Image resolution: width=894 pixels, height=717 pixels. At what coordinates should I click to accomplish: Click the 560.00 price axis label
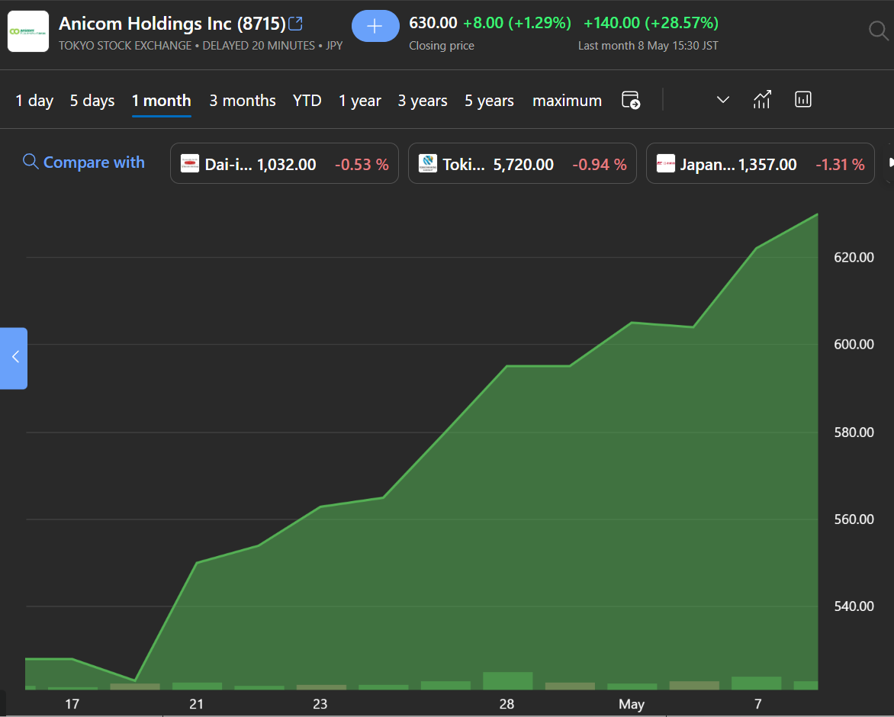click(x=854, y=519)
